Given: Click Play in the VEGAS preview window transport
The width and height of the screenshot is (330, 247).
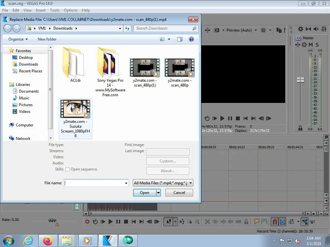Looking at the screenshot, I should pyautogui.click(x=222, y=118).
